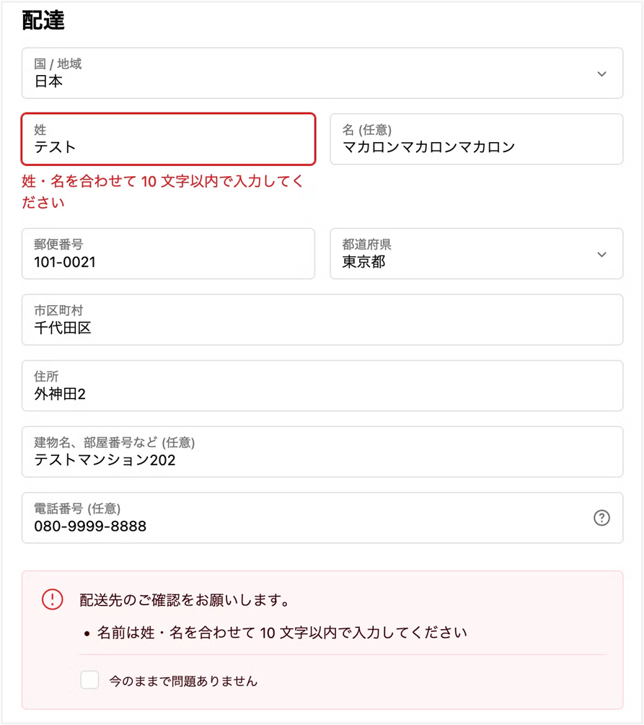This screenshot has width=644, height=725.
Task: Click the 建物名、部屋番号など field
Action: (322, 452)
